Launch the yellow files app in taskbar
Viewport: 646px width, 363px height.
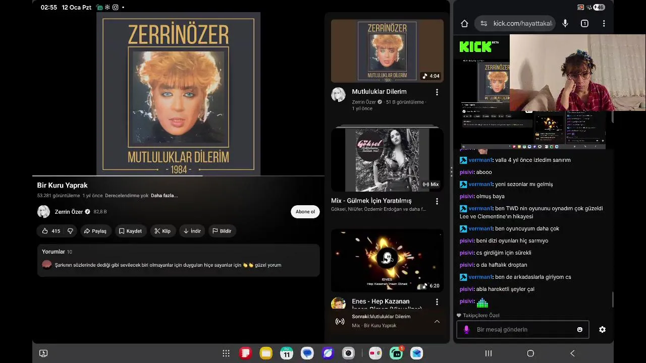(x=266, y=353)
